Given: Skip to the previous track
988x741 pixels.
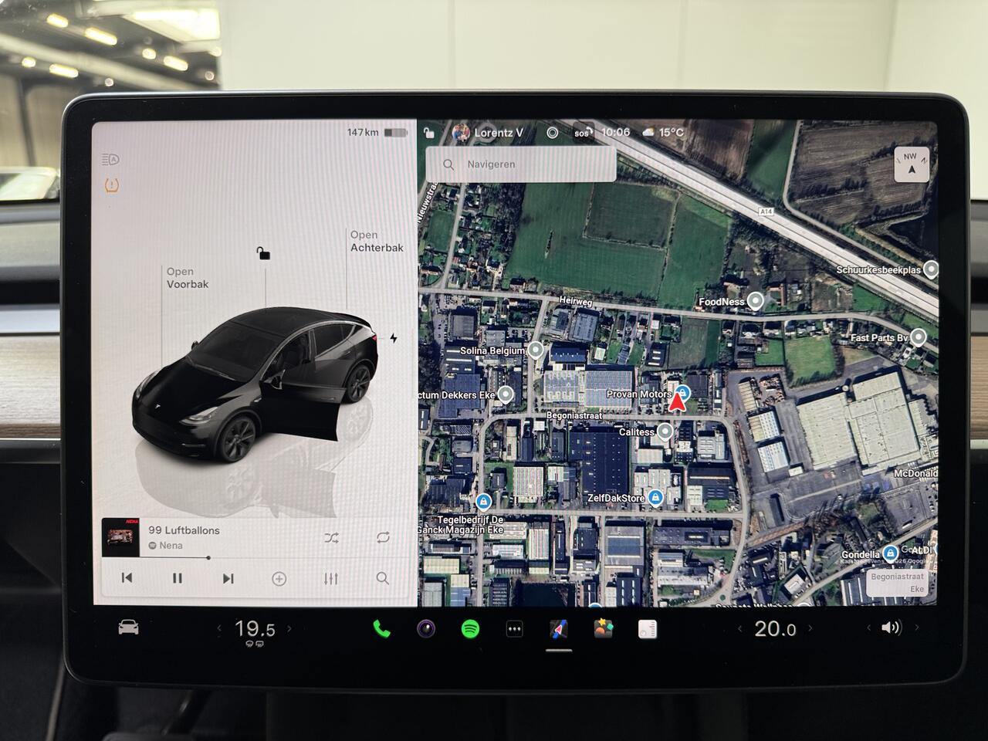Looking at the screenshot, I should point(127,577).
